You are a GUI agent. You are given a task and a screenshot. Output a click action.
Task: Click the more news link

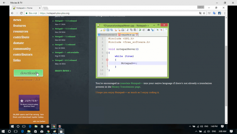click(63, 71)
